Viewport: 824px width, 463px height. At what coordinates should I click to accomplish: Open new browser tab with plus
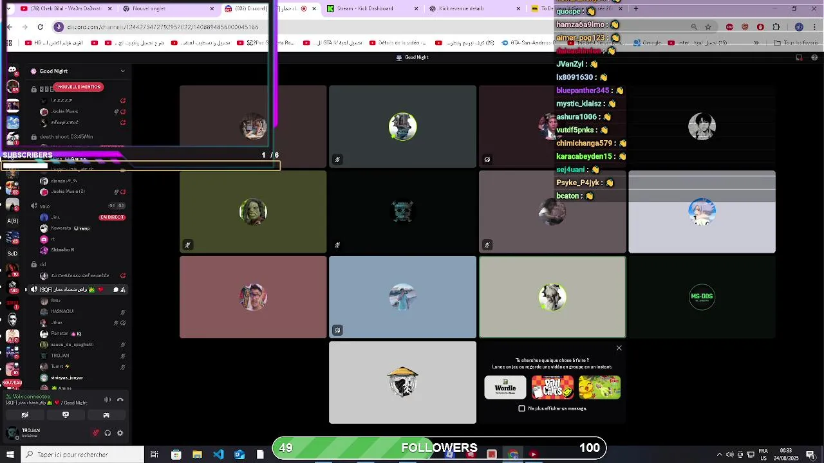click(636, 8)
